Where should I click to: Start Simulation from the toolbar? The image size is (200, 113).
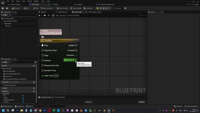tap(88, 8)
